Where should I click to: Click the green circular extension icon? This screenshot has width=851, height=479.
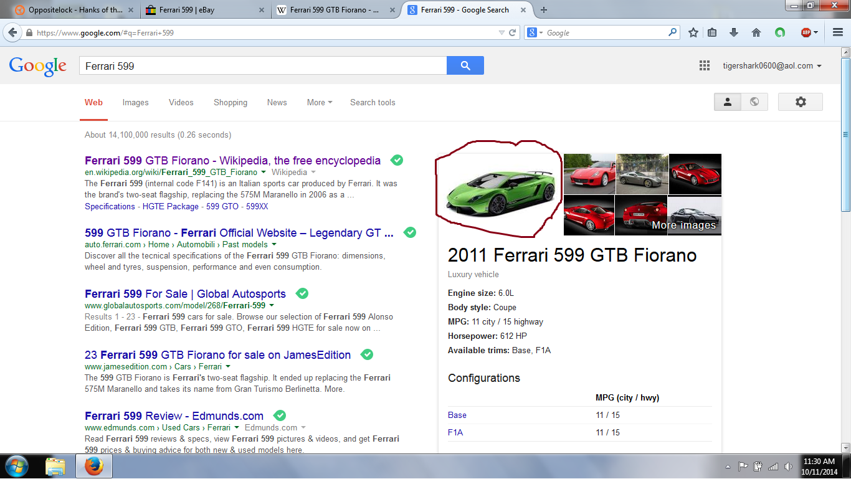(x=779, y=32)
